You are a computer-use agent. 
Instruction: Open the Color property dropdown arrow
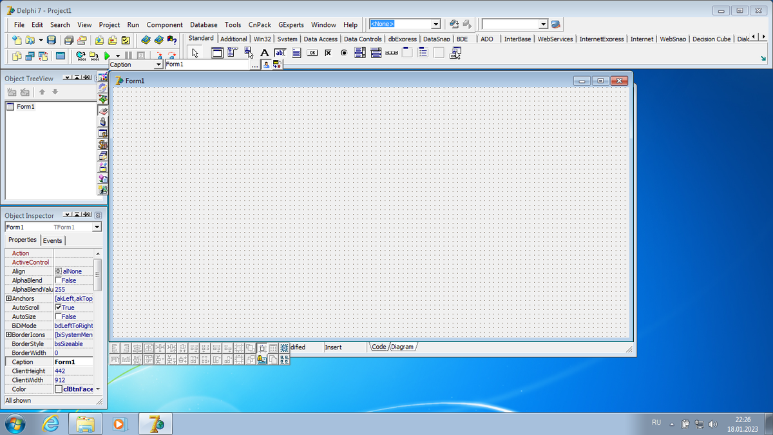click(98, 389)
